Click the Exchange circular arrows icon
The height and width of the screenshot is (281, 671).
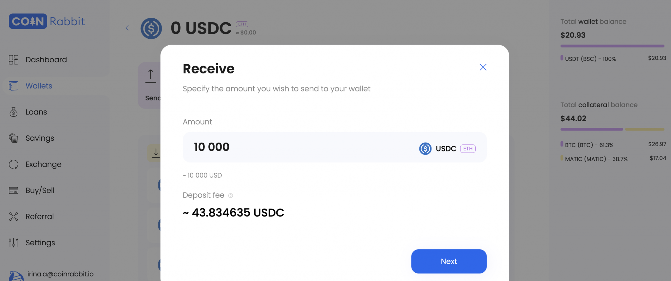pyautogui.click(x=13, y=164)
